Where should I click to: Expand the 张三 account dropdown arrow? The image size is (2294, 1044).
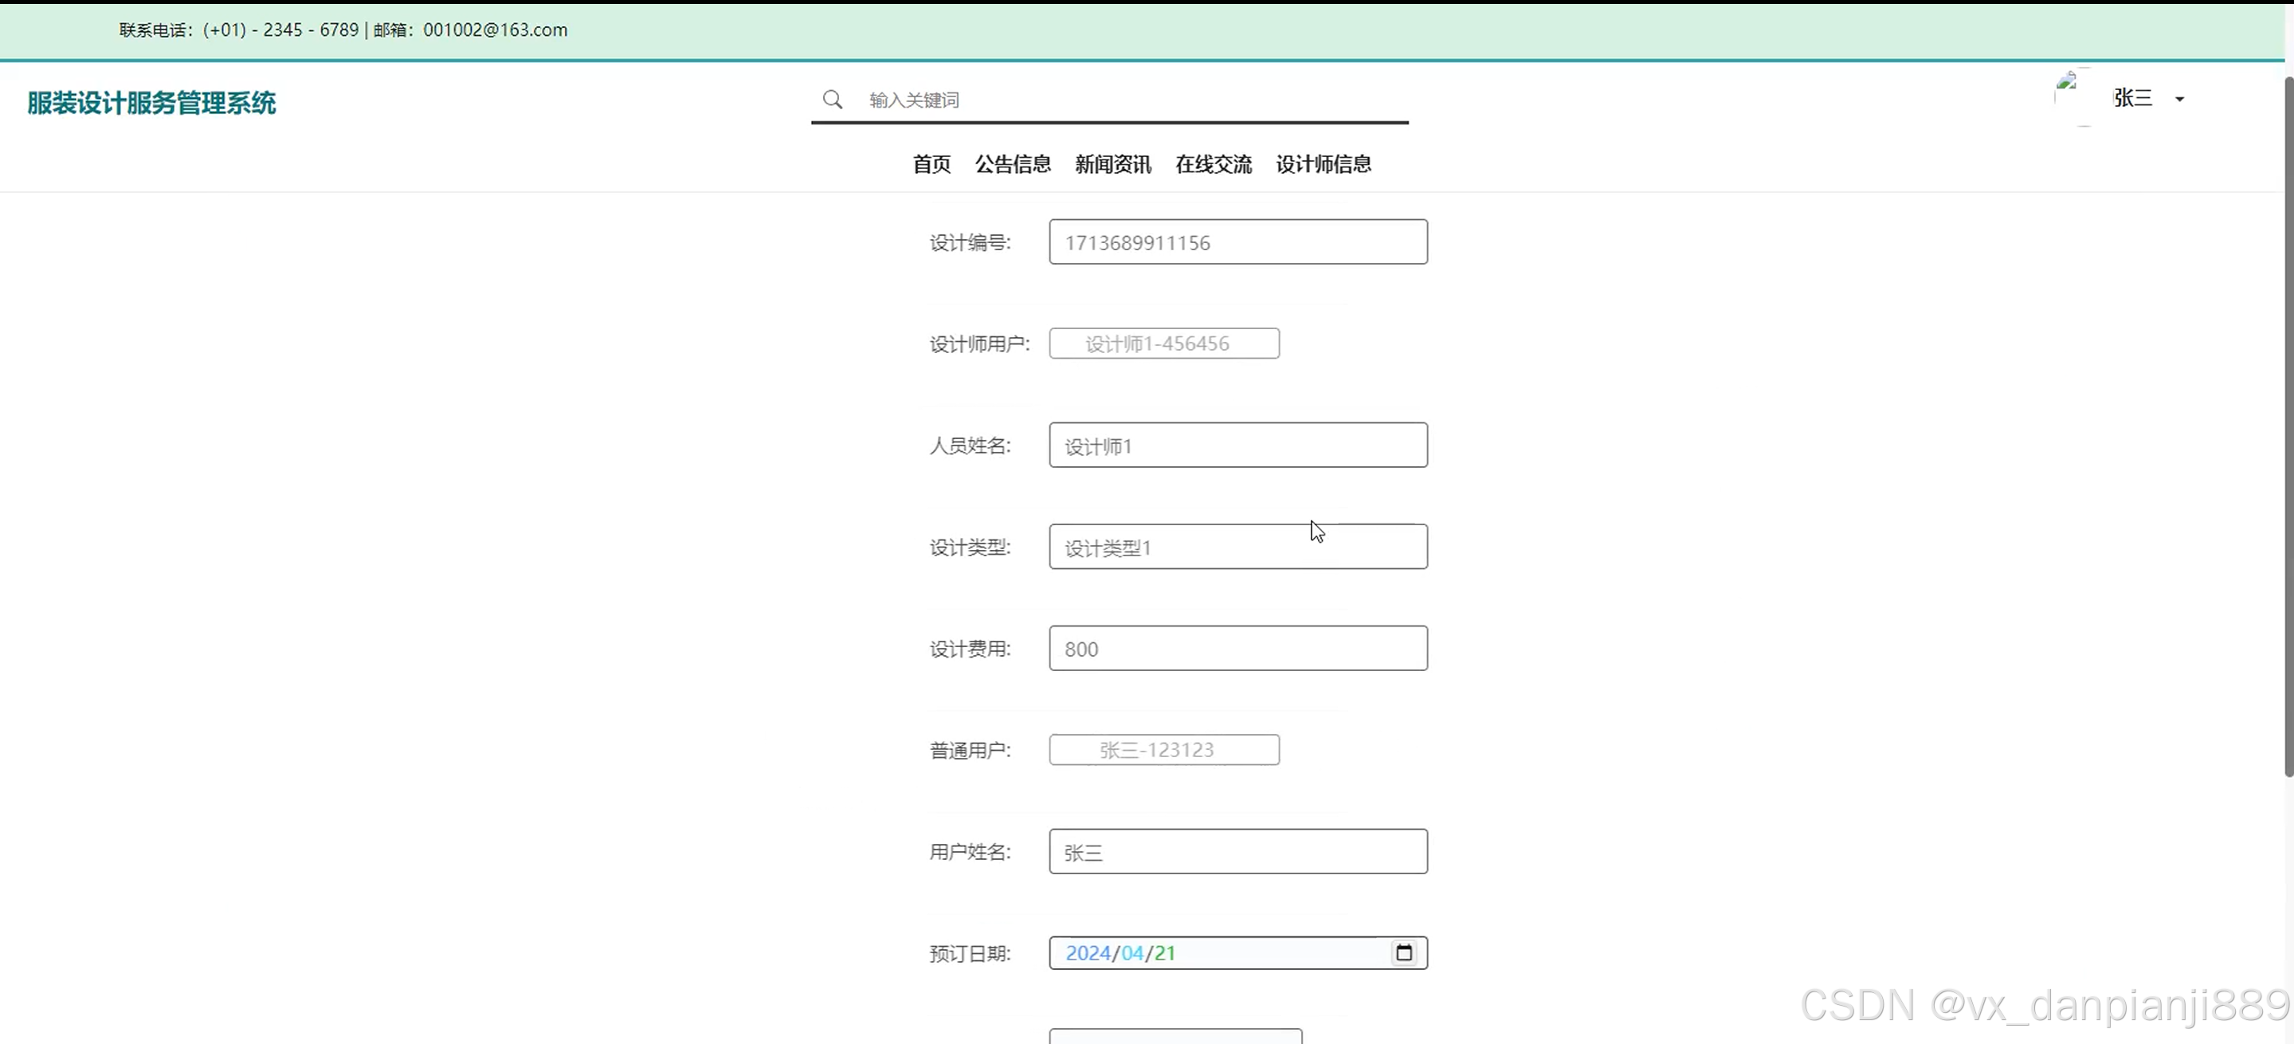coord(2179,99)
